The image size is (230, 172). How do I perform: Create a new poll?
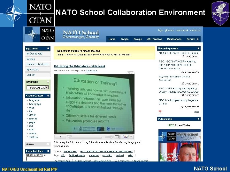pyautogui.click(x=31, y=126)
